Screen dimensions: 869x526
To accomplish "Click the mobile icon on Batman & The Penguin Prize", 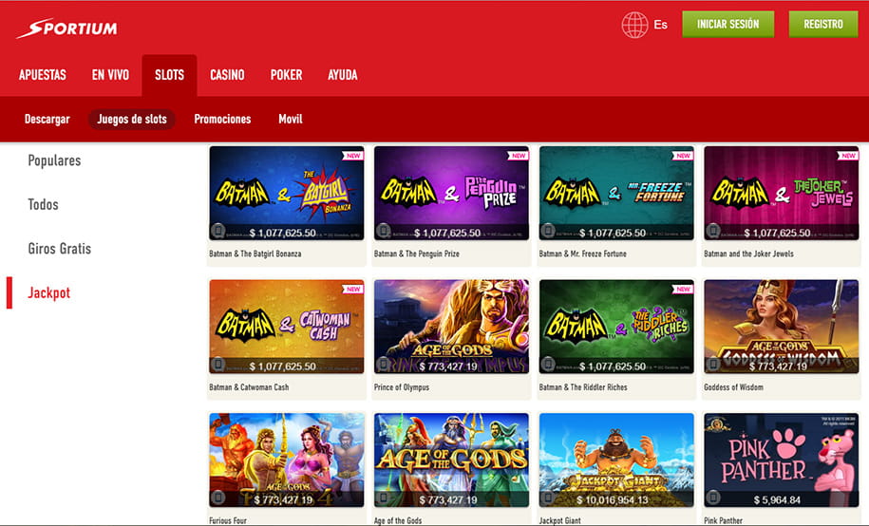I will (383, 230).
